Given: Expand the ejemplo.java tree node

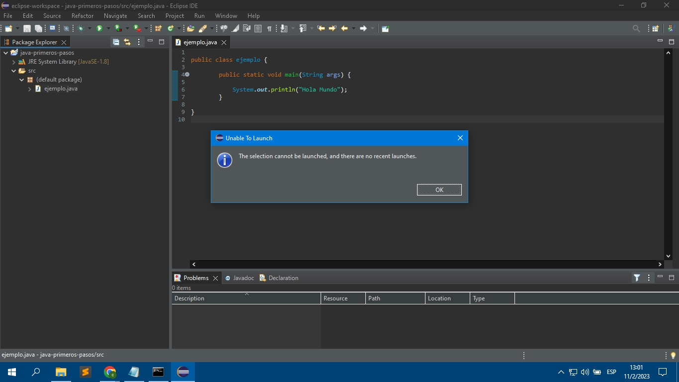Looking at the screenshot, I should [x=30, y=89].
